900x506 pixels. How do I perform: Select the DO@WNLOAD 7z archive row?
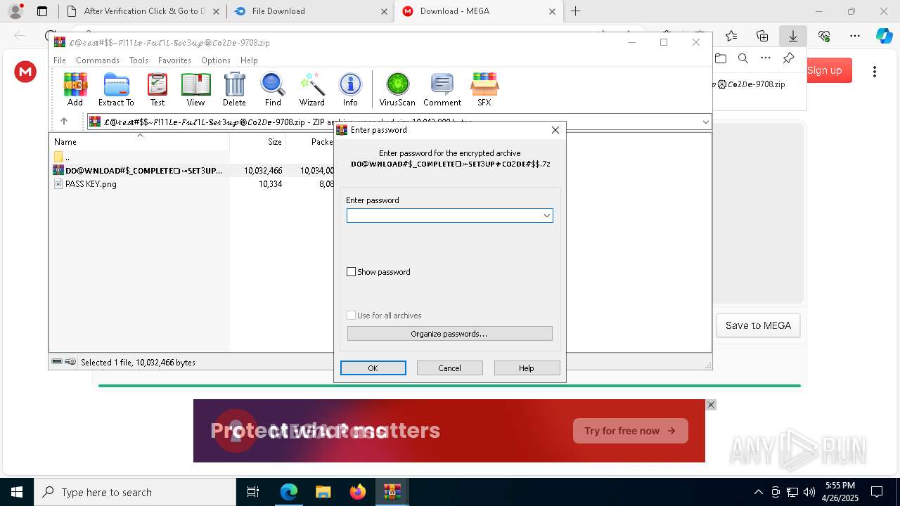point(191,171)
